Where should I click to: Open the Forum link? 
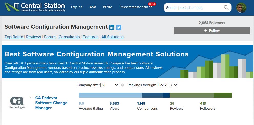[50, 37]
